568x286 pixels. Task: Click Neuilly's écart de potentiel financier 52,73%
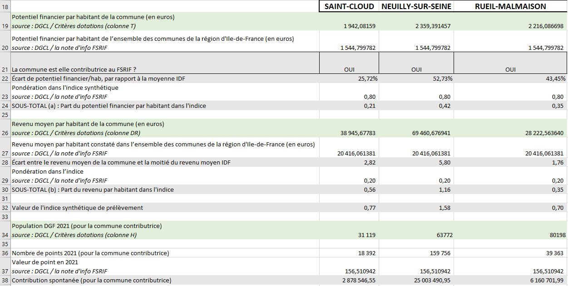coord(416,78)
